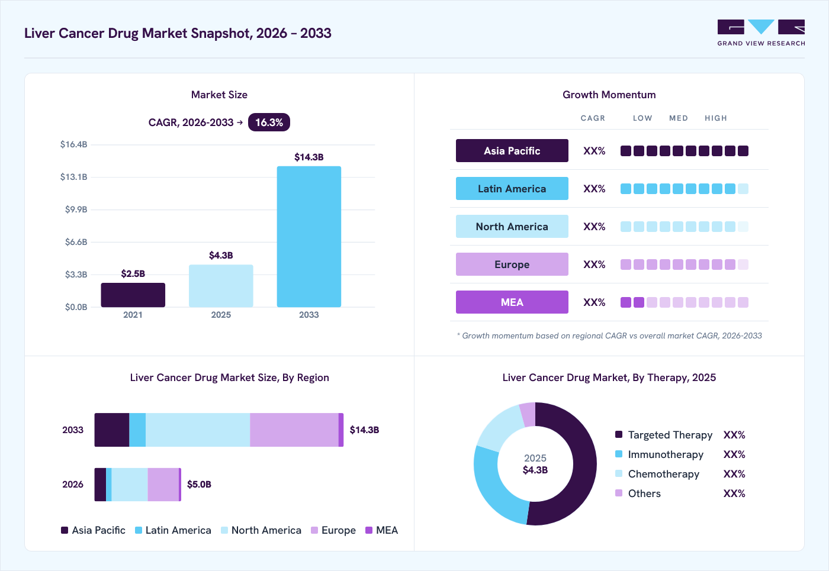Click the $14.3B label above 2033 bar
The width and height of the screenshot is (829, 571).
309,157
